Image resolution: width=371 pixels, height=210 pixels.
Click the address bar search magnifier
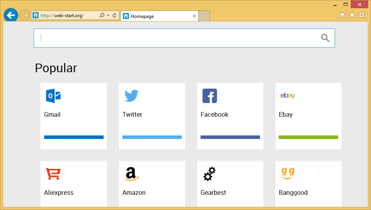102,15
